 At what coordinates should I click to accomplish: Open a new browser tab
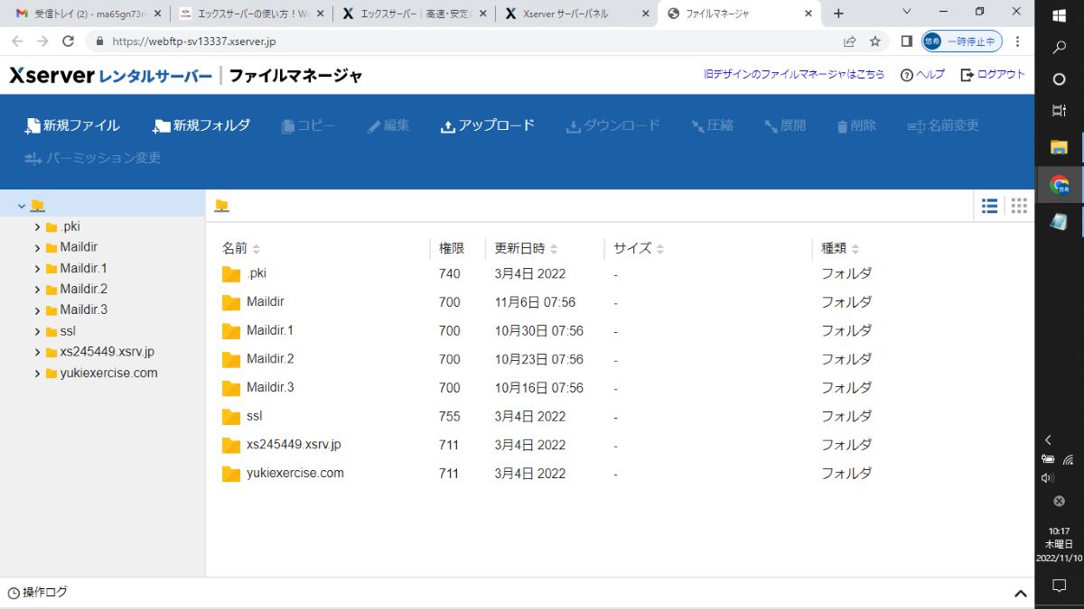(x=838, y=14)
